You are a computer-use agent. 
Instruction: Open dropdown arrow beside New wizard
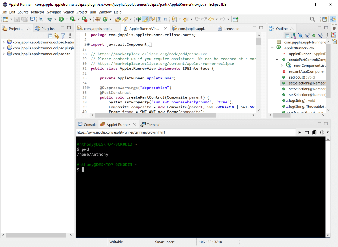[11, 19]
